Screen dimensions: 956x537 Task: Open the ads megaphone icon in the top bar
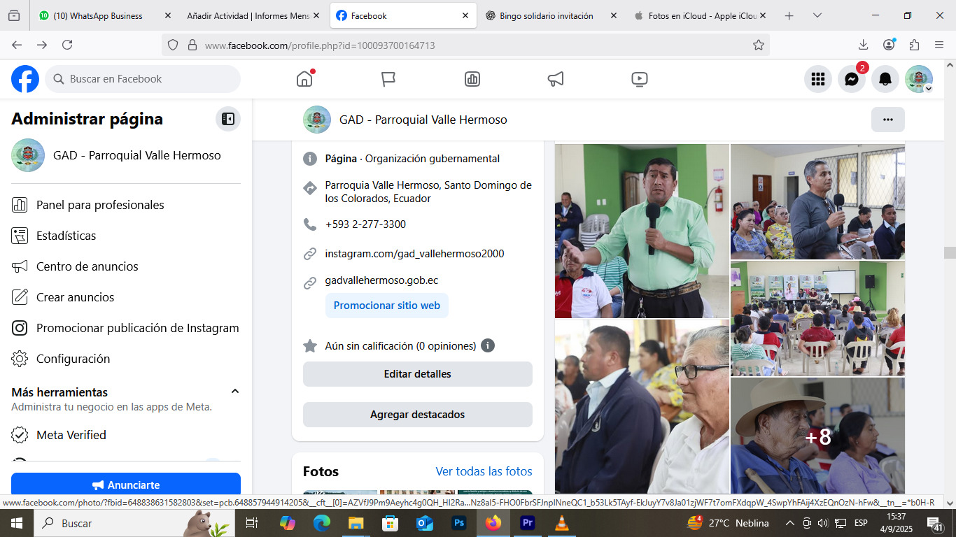click(x=556, y=79)
